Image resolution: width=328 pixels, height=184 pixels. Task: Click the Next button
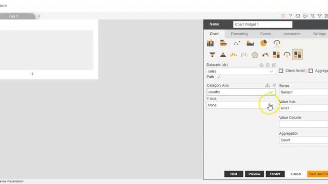click(234, 174)
